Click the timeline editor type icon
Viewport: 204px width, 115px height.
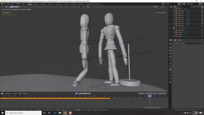[2, 94]
